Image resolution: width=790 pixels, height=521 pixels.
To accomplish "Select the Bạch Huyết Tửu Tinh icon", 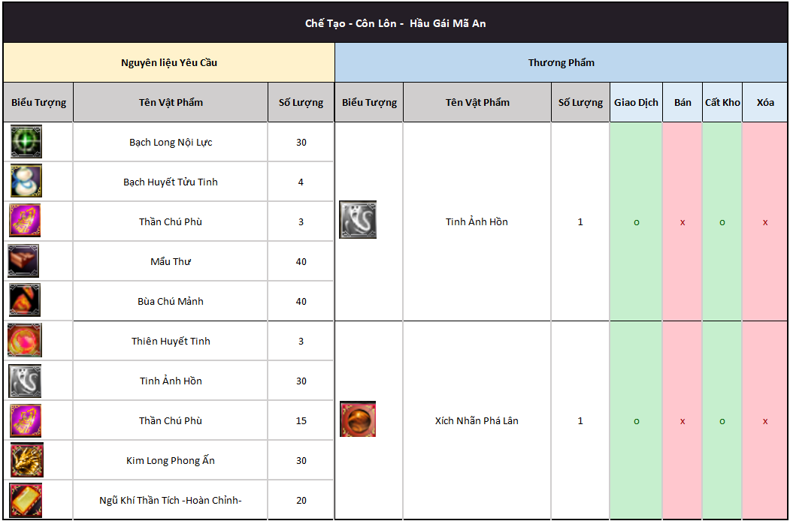I will (x=26, y=182).
